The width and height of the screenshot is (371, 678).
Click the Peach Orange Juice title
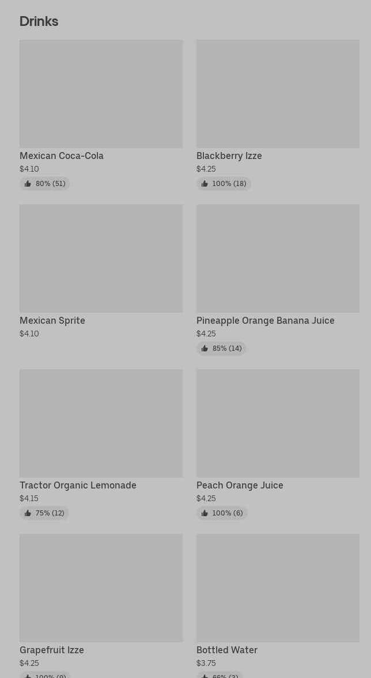tap(240, 485)
